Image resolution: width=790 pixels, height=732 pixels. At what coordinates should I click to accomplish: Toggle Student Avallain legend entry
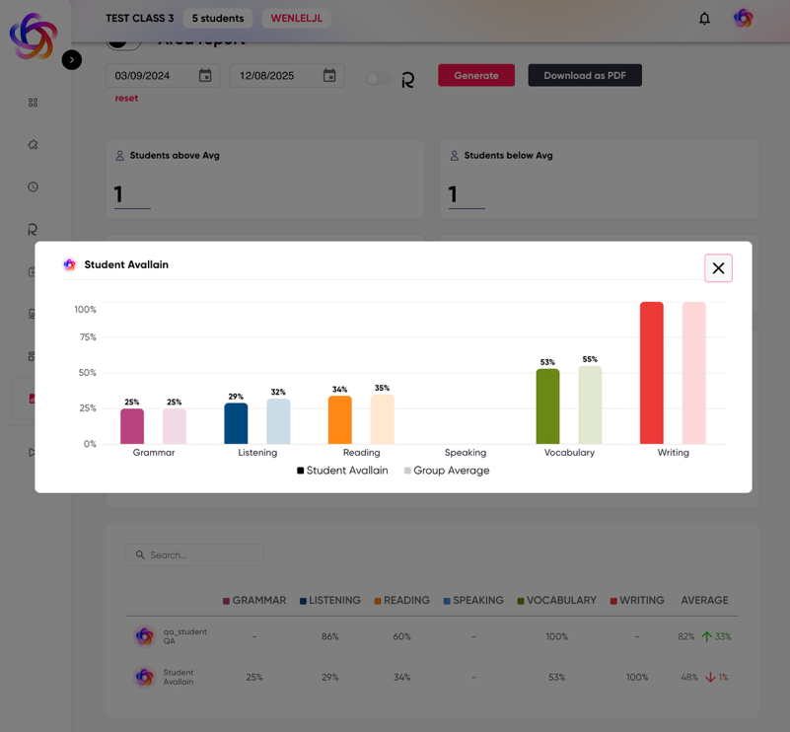(342, 471)
